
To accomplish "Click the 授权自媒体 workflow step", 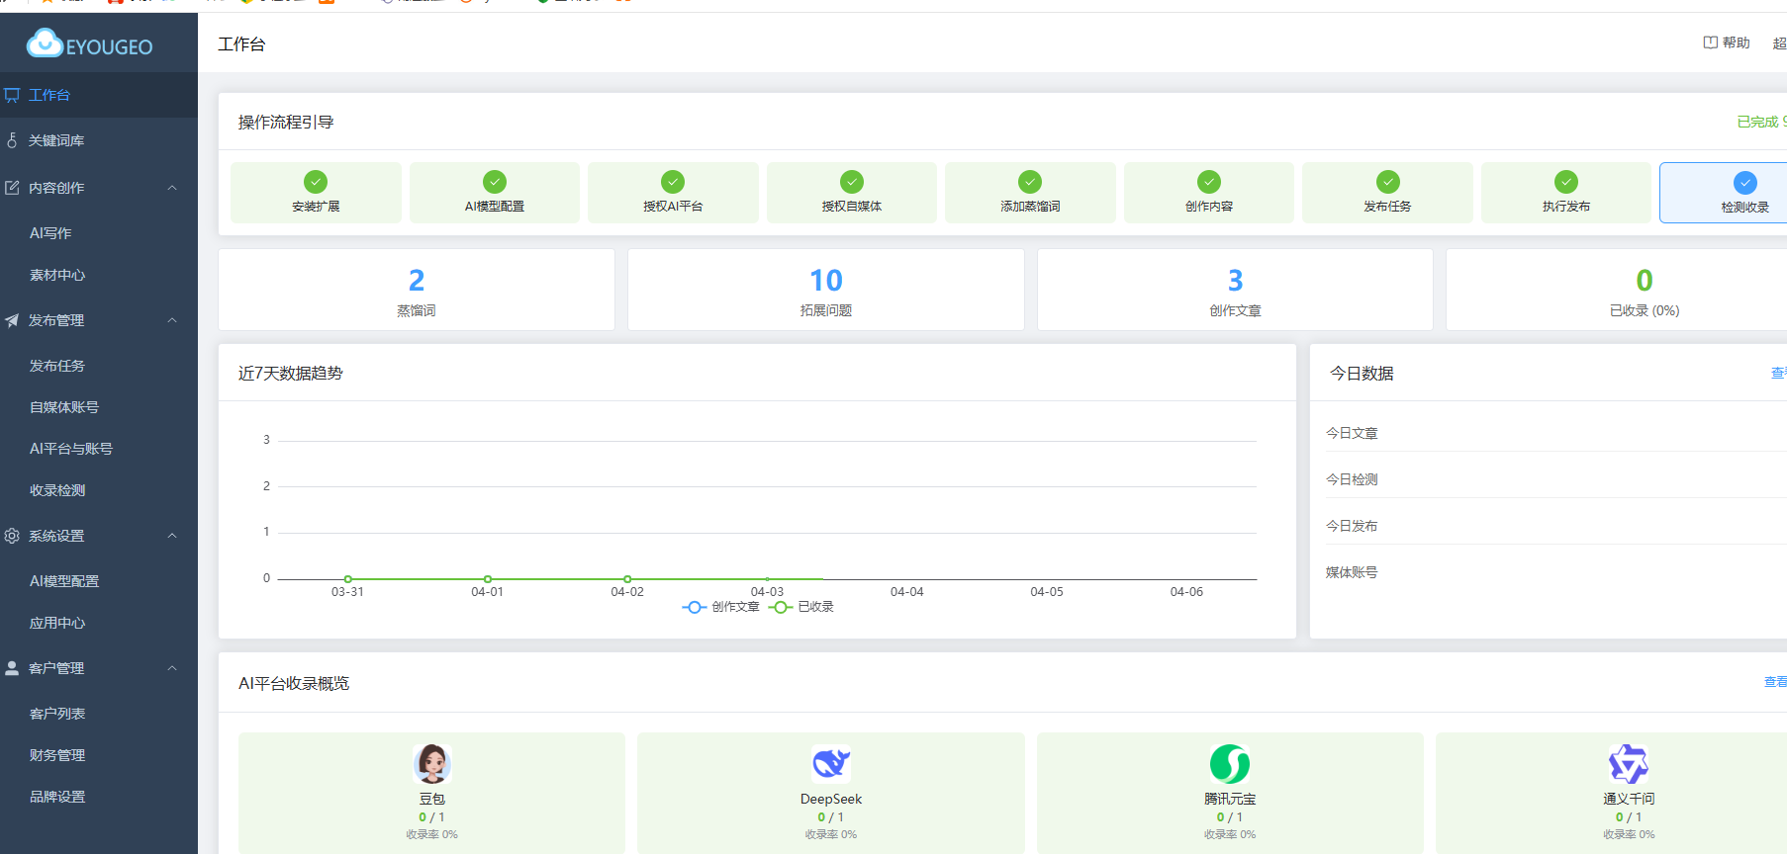I will tap(851, 193).
